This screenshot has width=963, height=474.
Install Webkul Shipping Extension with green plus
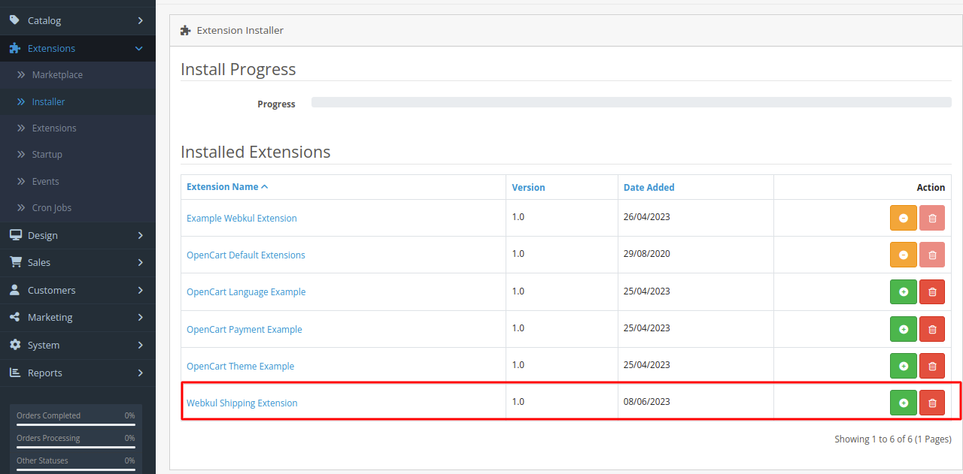click(904, 403)
